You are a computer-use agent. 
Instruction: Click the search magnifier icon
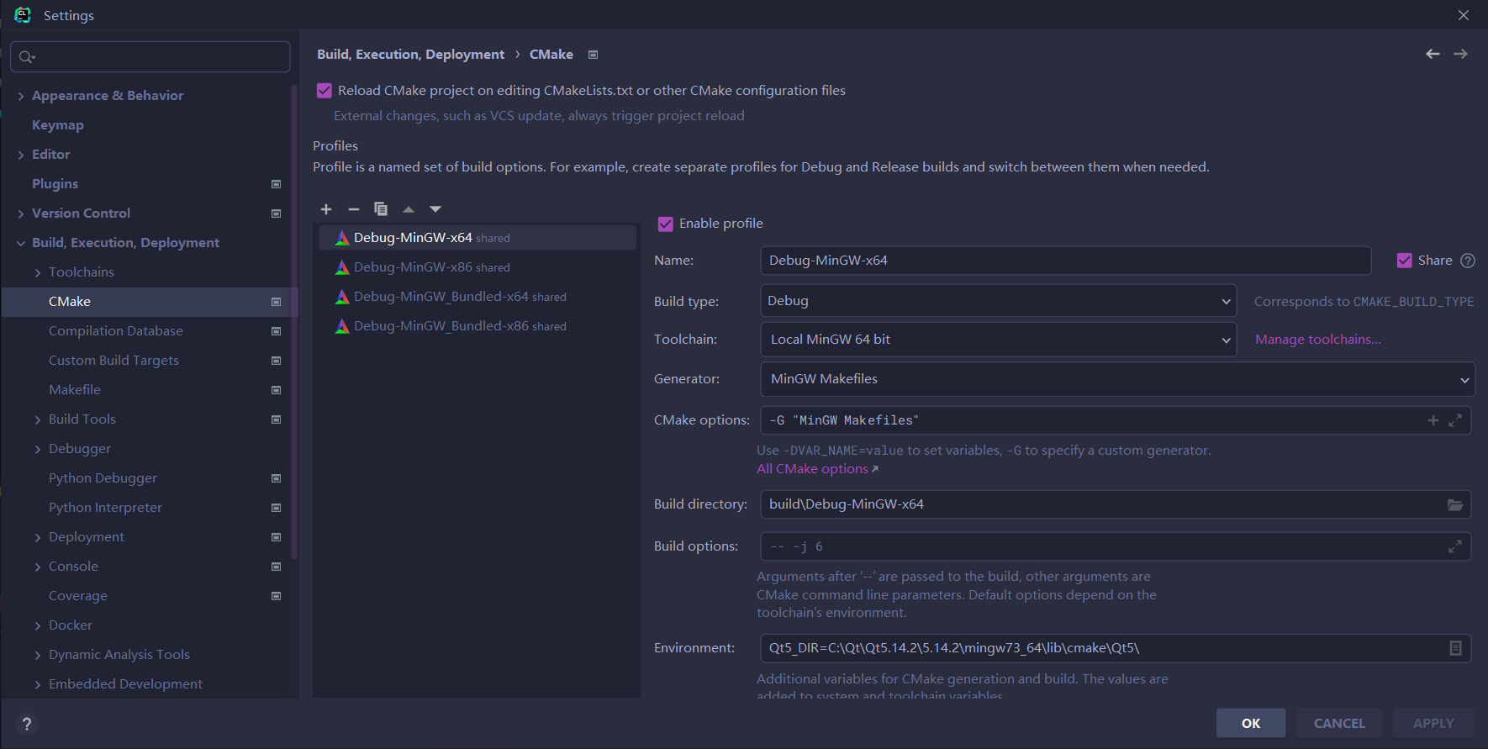[x=27, y=57]
